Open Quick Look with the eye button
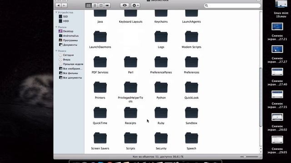This screenshot has width=291, height=163. pyautogui.click(x=125, y=5)
